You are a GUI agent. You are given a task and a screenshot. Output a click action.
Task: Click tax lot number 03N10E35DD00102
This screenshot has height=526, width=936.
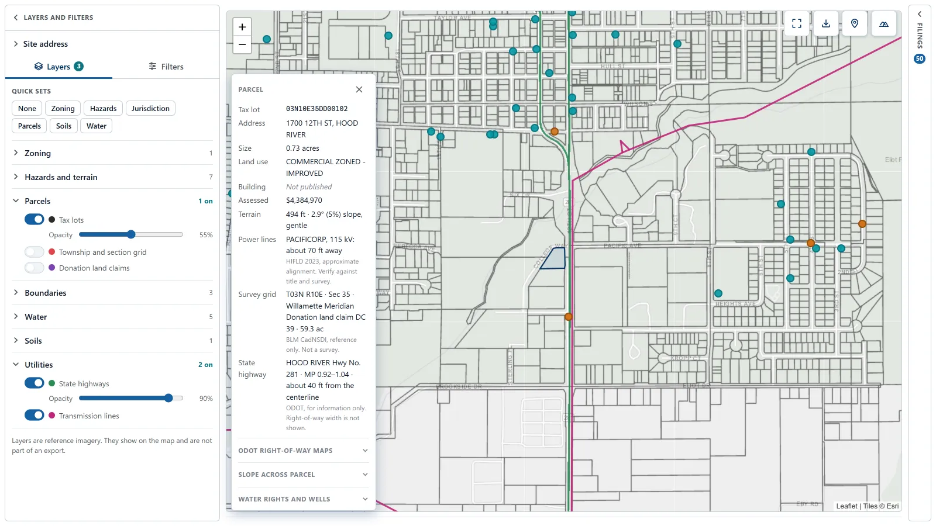pos(316,109)
